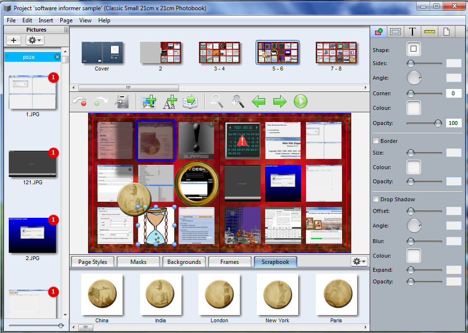Click the shape Colour swatch
The width and height of the screenshot is (468, 333).
click(414, 107)
